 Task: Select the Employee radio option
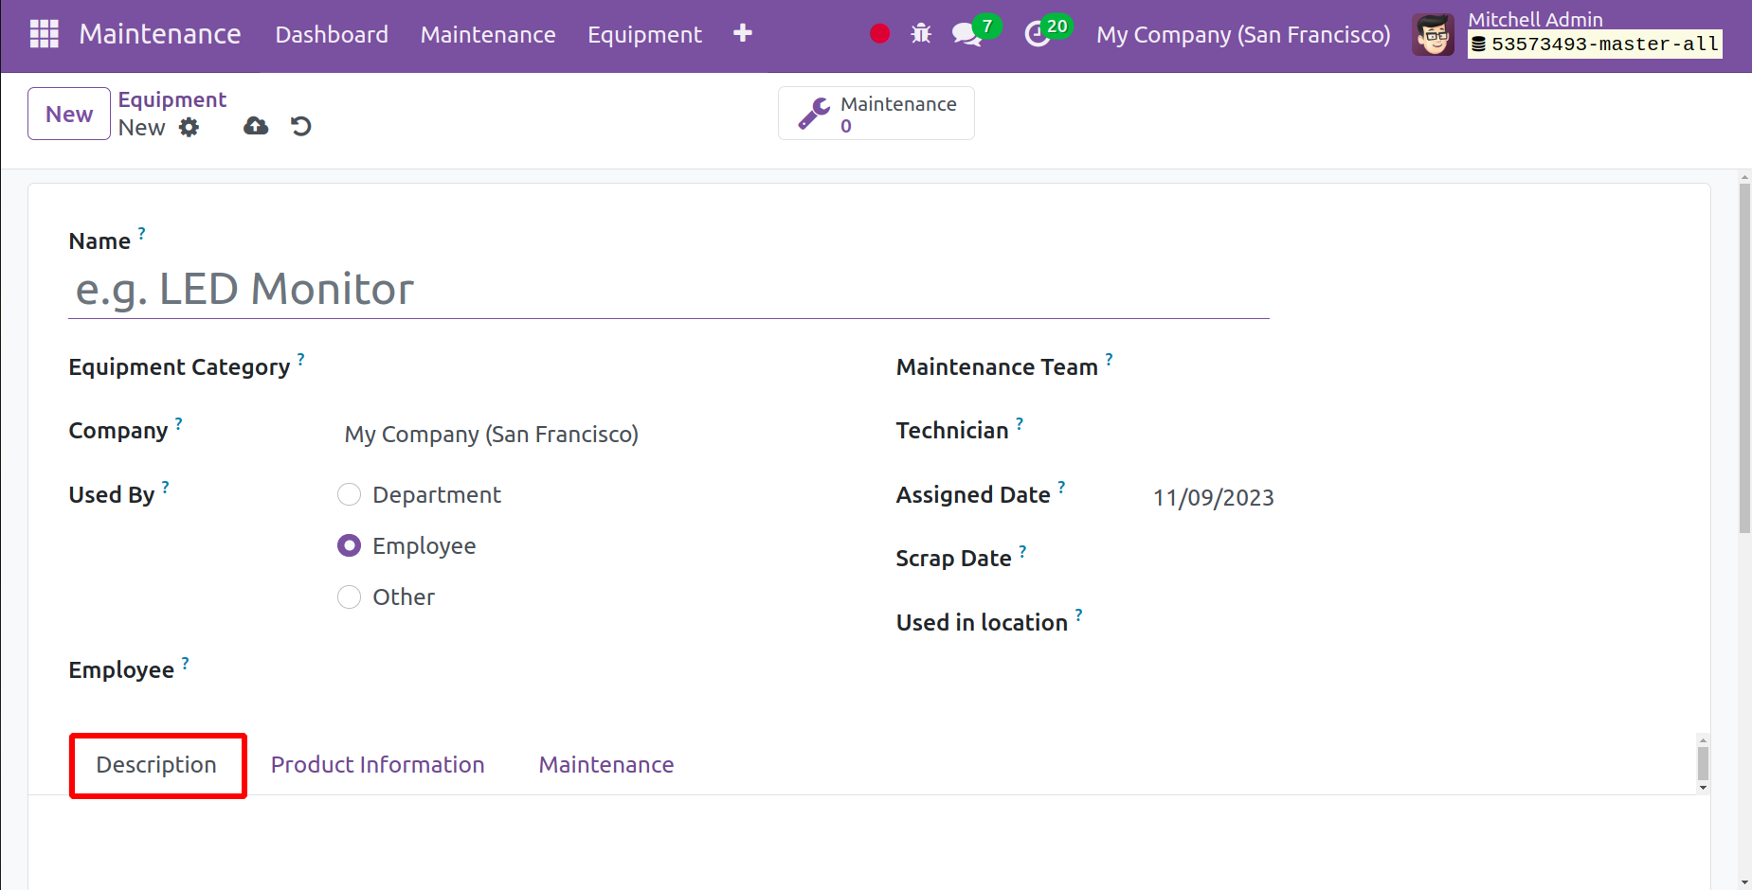[x=350, y=545]
